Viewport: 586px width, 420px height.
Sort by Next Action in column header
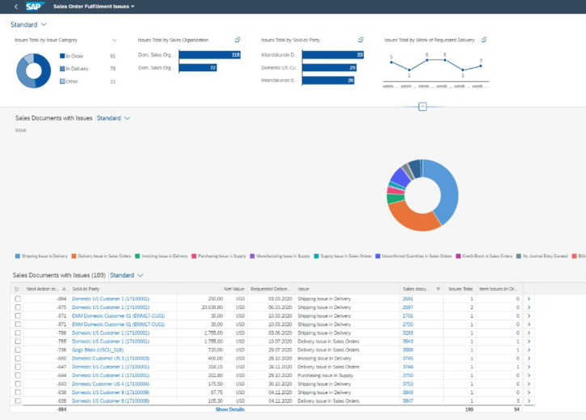pos(46,289)
